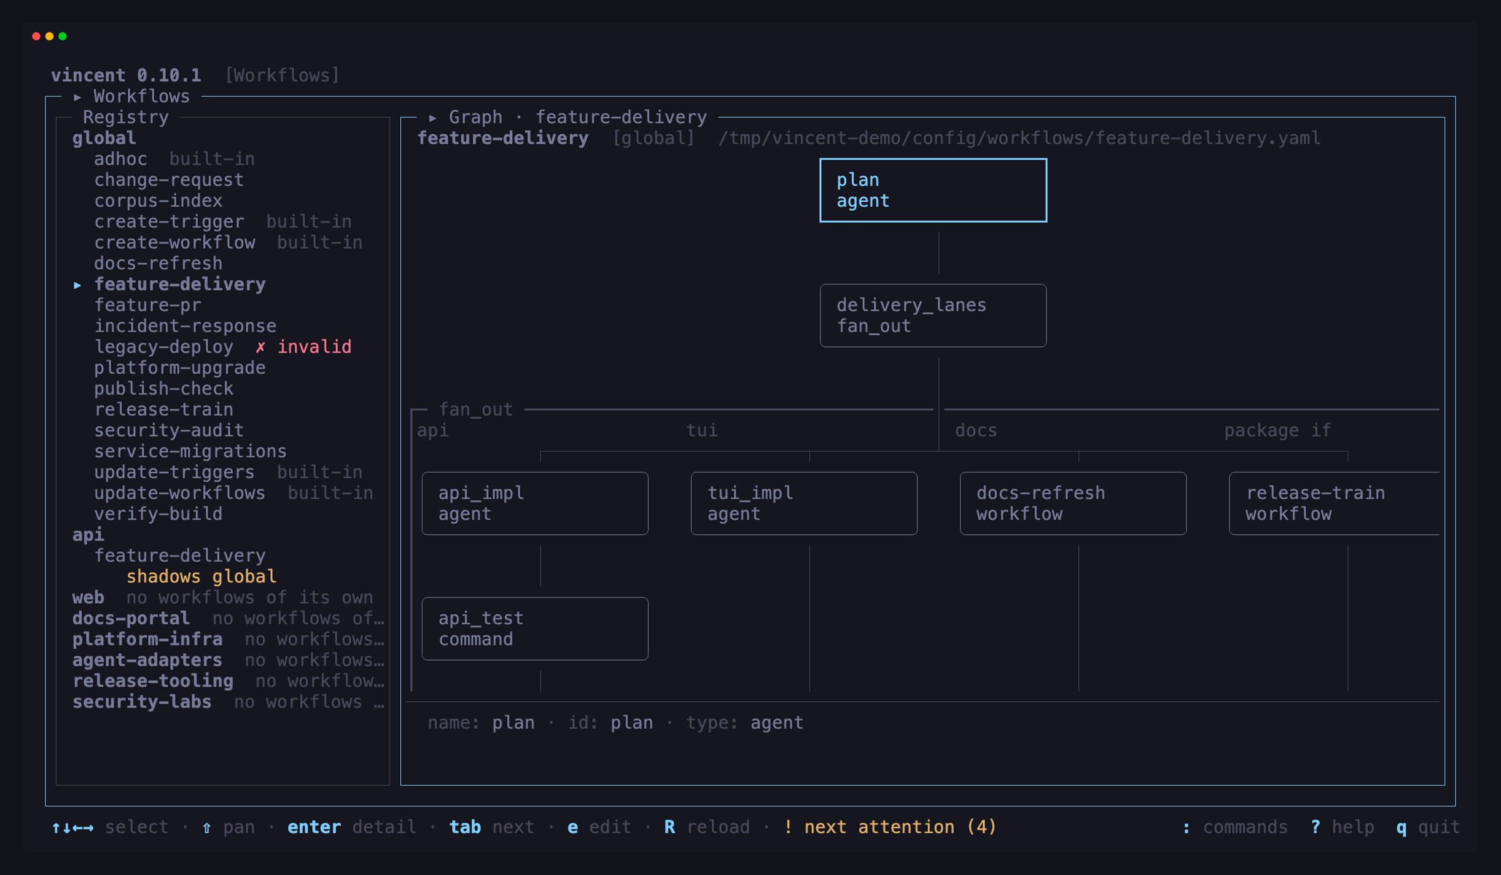Select the docs-portal project group
The height and width of the screenshot is (875, 1501).
point(131,618)
